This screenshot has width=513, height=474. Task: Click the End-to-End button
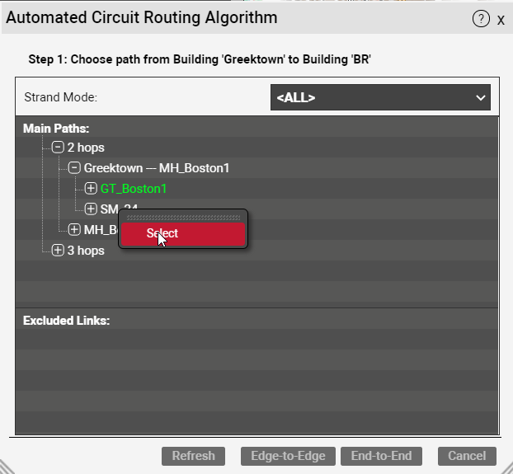point(381,456)
